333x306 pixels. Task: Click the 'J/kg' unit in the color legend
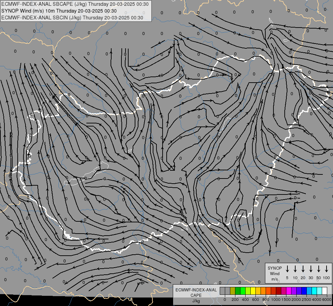[x=196, y=301]
